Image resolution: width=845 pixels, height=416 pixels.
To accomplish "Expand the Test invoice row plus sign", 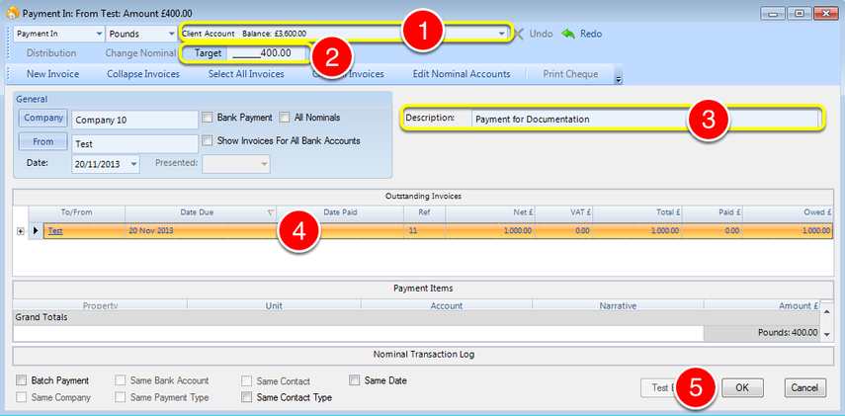I will click(x=21, y=230).
